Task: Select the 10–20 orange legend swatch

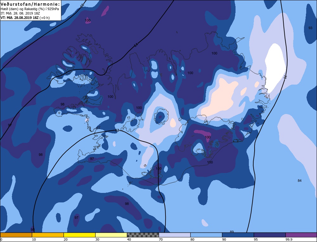Action: (x=48, y=235)
